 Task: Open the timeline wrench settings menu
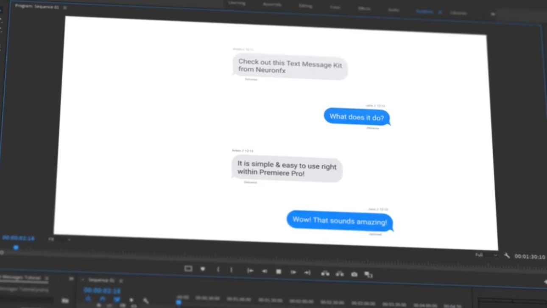click(x=146, y=300)
